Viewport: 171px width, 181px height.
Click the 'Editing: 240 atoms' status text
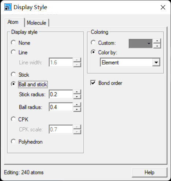pos(24,172)
